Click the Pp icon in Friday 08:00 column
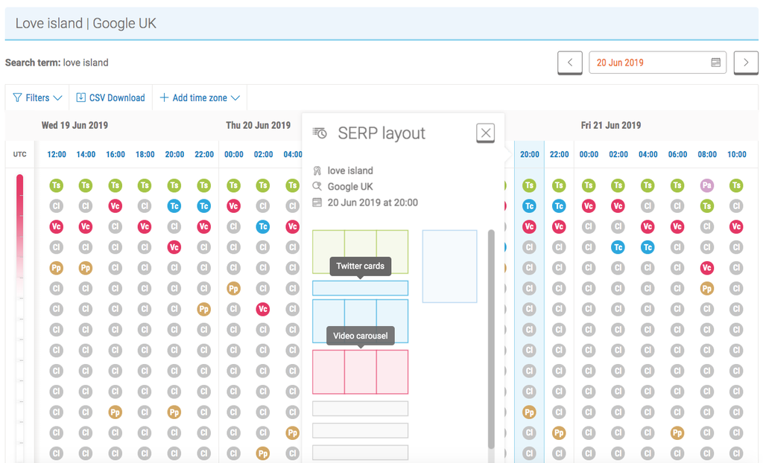Screen dimensions: 763x463 tap(706, 288)
